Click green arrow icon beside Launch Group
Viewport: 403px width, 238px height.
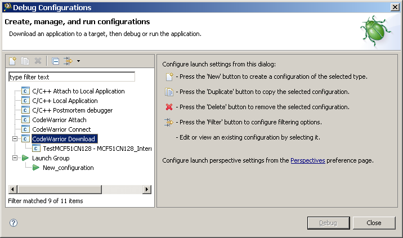tap(25, 158)
